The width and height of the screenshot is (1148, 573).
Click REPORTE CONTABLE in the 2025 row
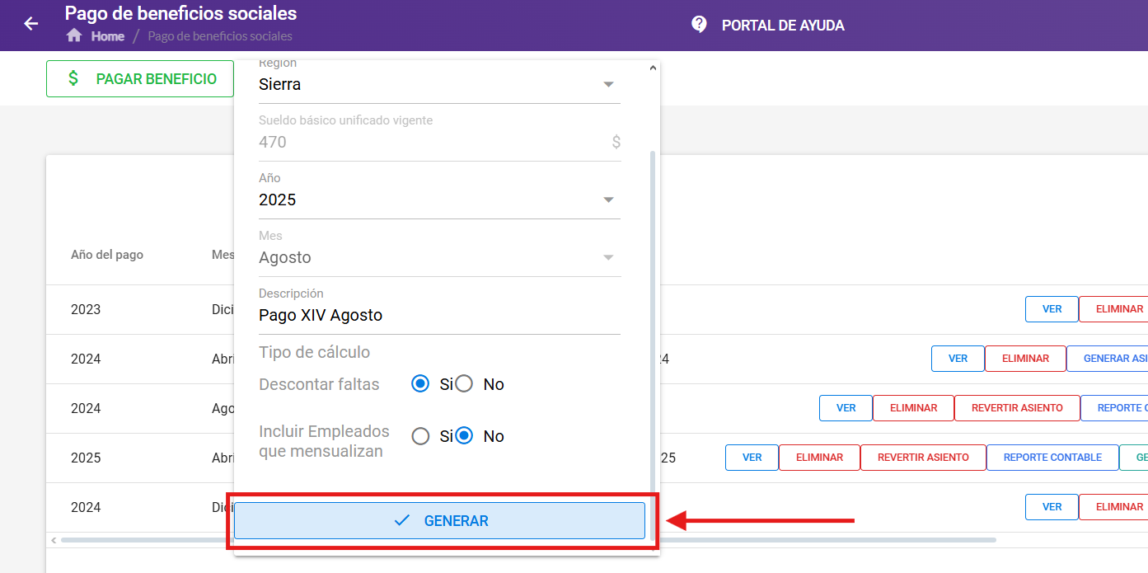tap(1052, 458)
